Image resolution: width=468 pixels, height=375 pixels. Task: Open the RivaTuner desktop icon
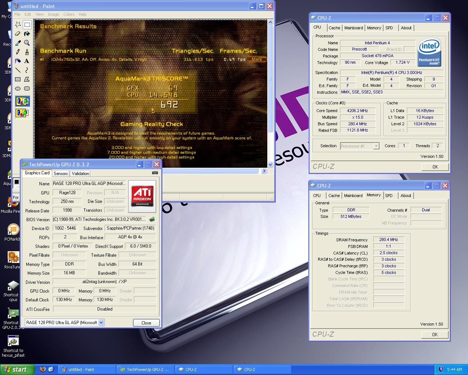(x=13, y=260)
